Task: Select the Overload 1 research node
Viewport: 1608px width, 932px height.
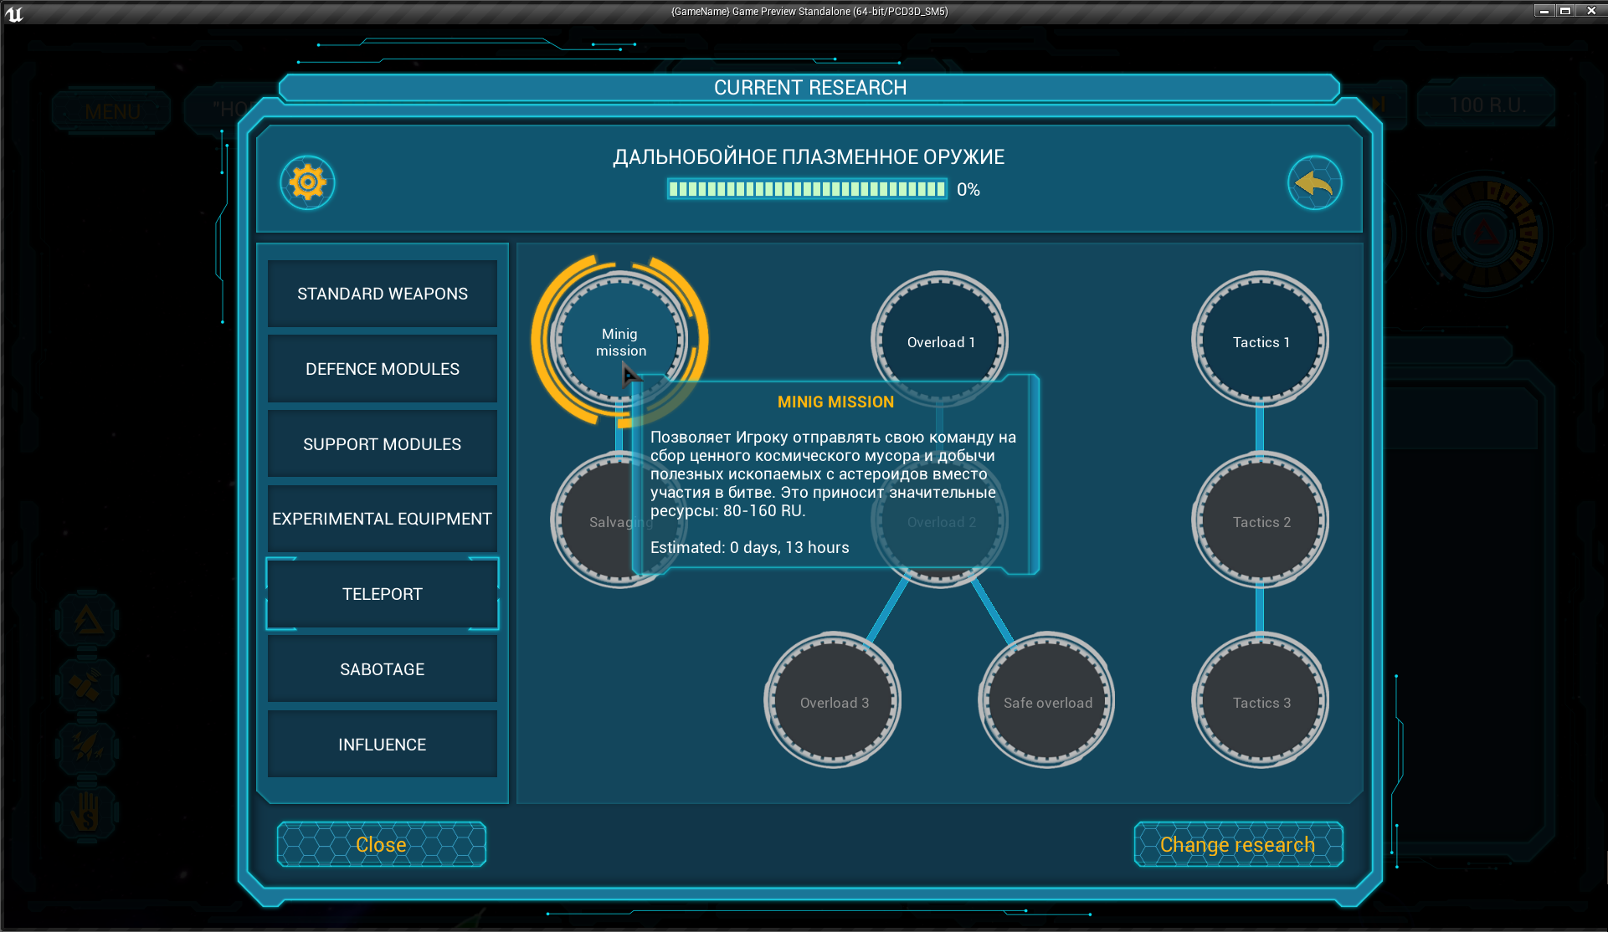Action: [940, 341]
